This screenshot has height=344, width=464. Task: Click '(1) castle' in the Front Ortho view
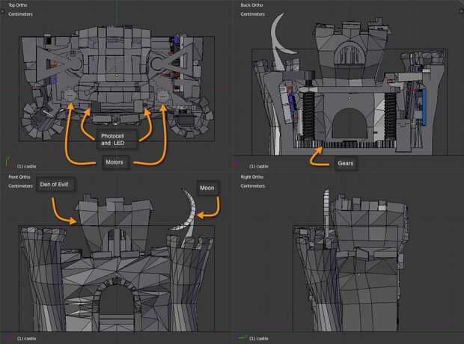tap(27, 338)
